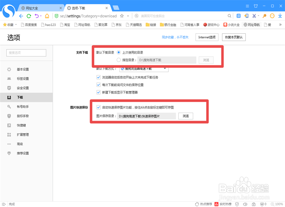Click the 恢复本页默认 restore defaults button

(x=234, y=37)
